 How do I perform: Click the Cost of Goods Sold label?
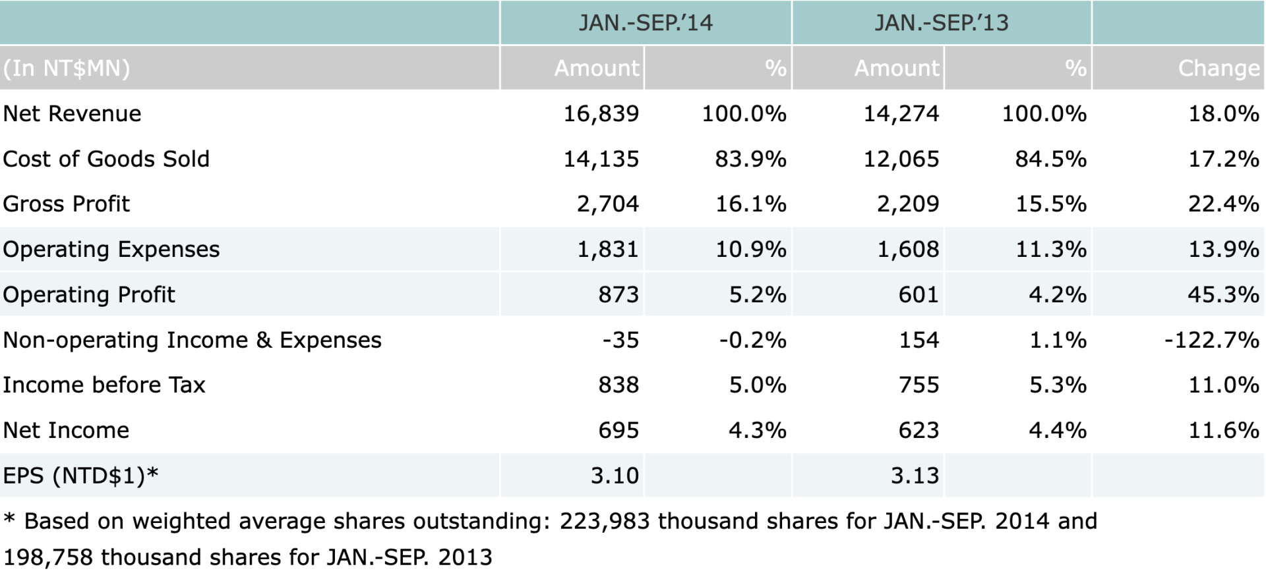106,159
